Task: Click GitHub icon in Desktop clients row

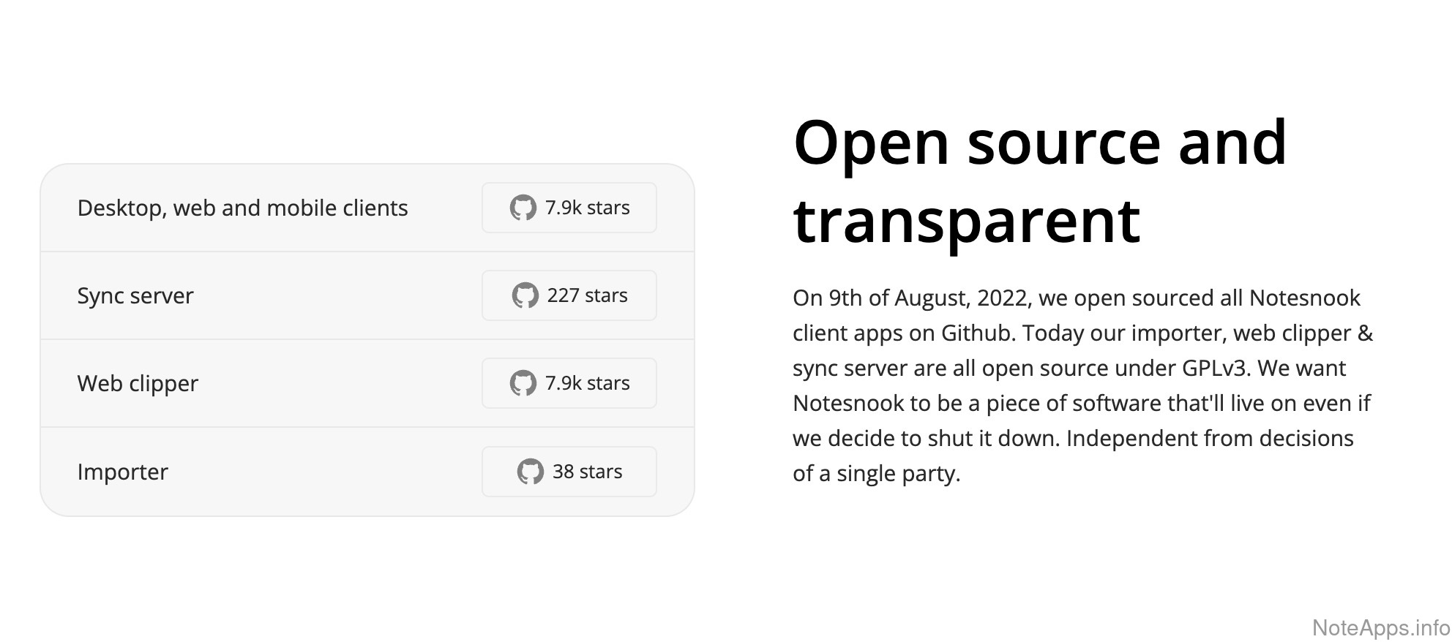Action: 523,208
